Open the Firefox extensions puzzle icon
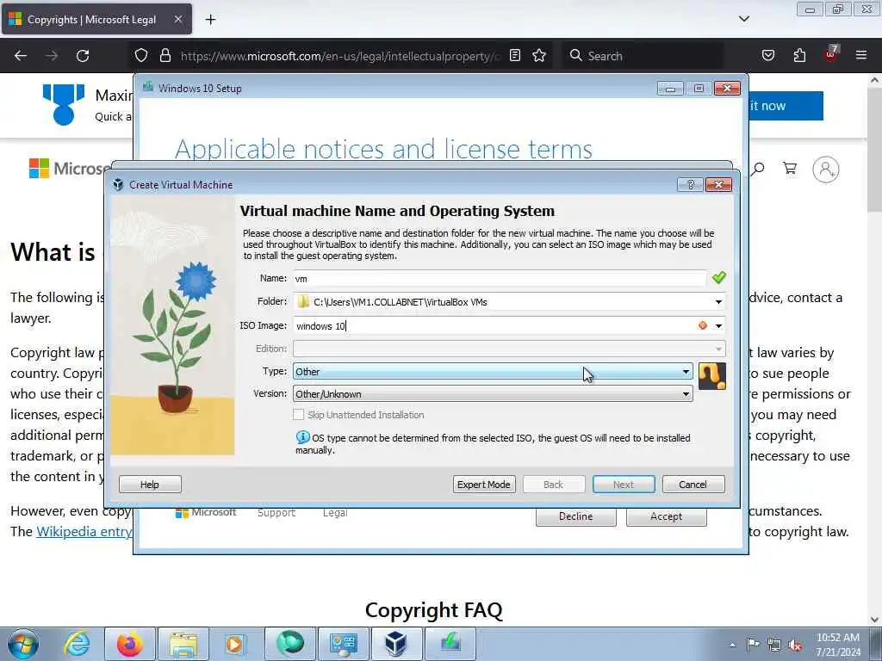Screen dimensions: 882x661 point(799,56)
